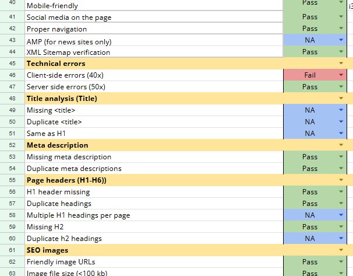Select row header 45
This screenshot has height=276, width=353.
click(12, 64)
